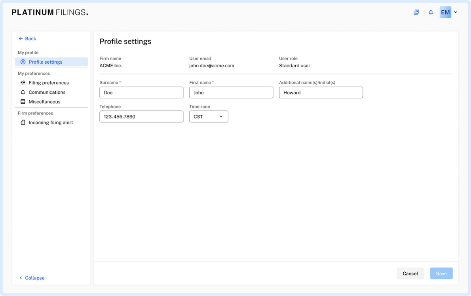The height and width of the screenshot is (296, 471).
Task: Click the Filing preferences sliders icon
Action: point(23,83)
